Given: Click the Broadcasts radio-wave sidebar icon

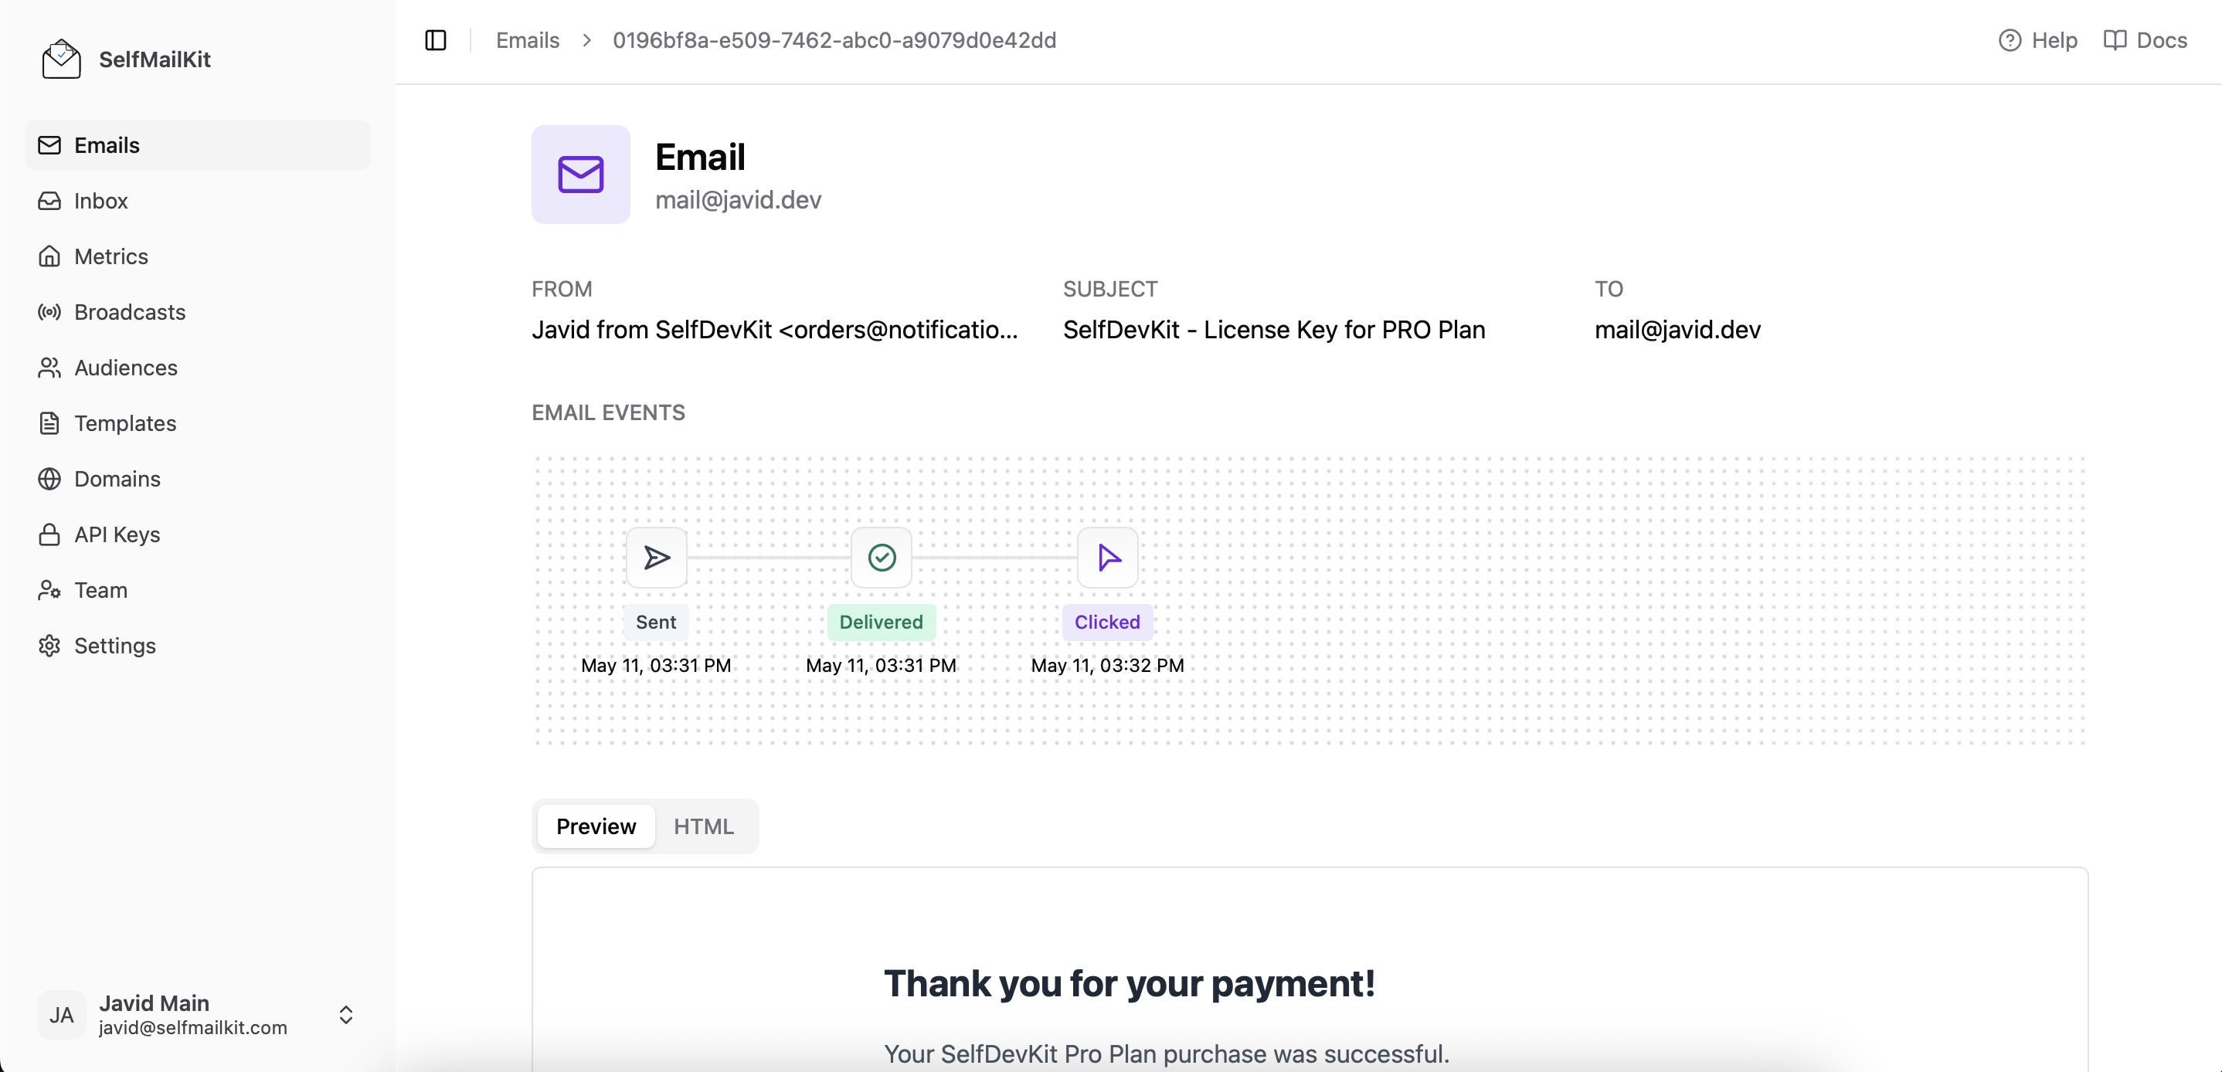Looking at the screenshot, I should coord(49,312).
